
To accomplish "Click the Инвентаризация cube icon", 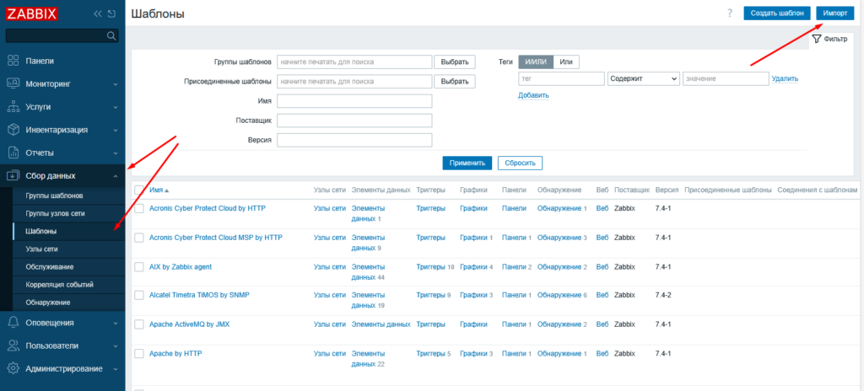I will (x=13, y=130).
